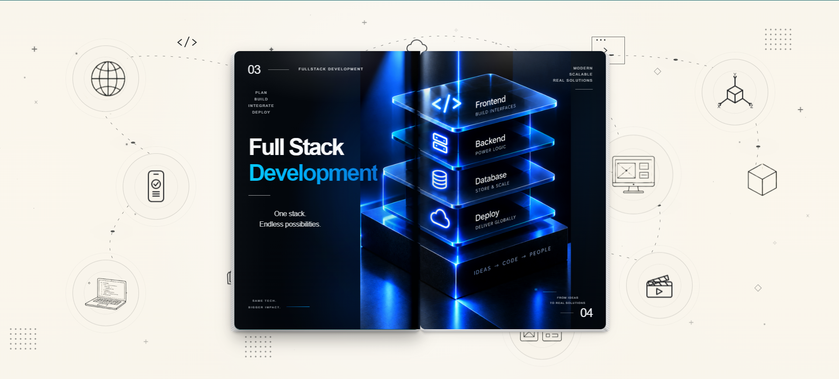This screenshot has height=379, width=839.
Task: Click the 'Frontend' layer label
Action: tap(490, 102)
